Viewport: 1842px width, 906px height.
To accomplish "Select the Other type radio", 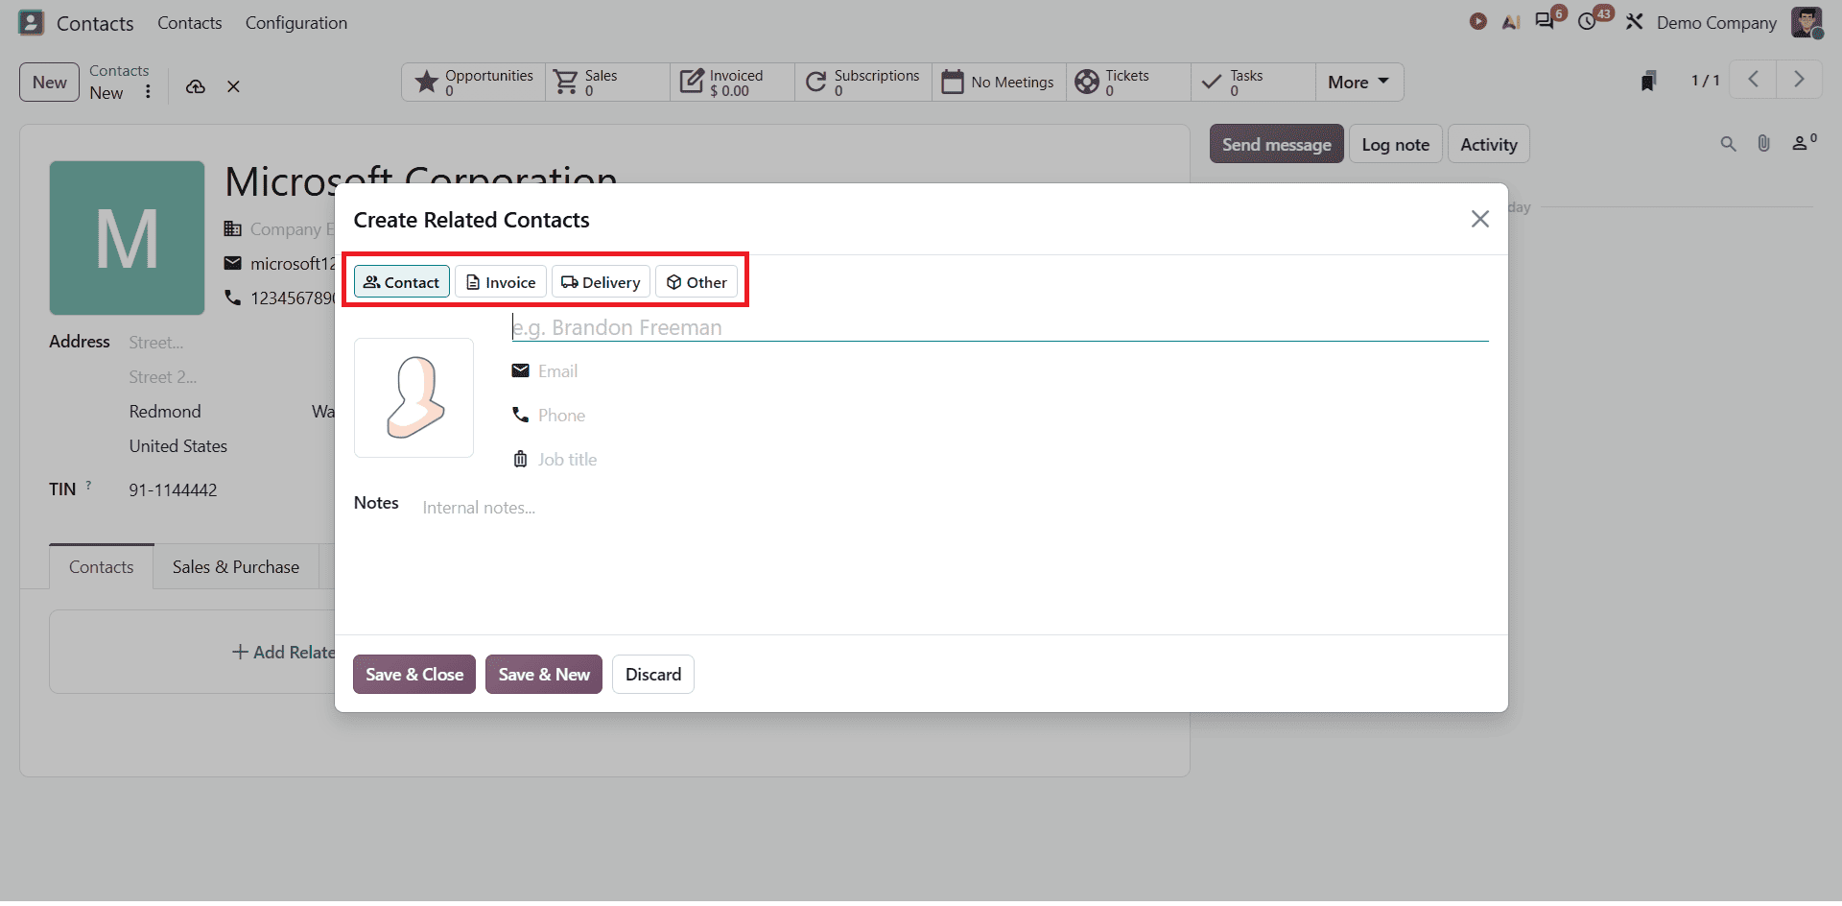I will 697,282.
